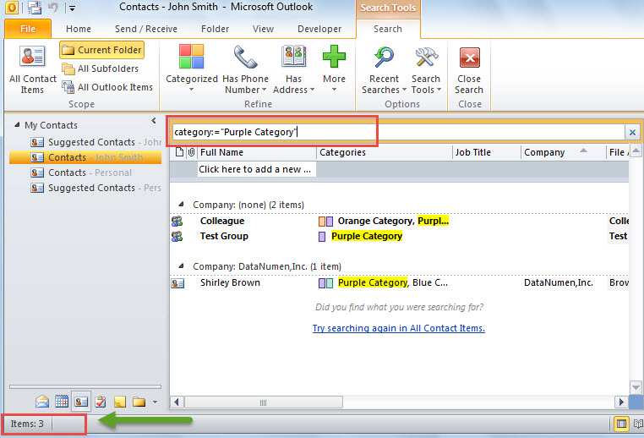Minimize the navigation pane with the chevron
644x438 pixels.
pyautogui.click(x=154, y=120)
